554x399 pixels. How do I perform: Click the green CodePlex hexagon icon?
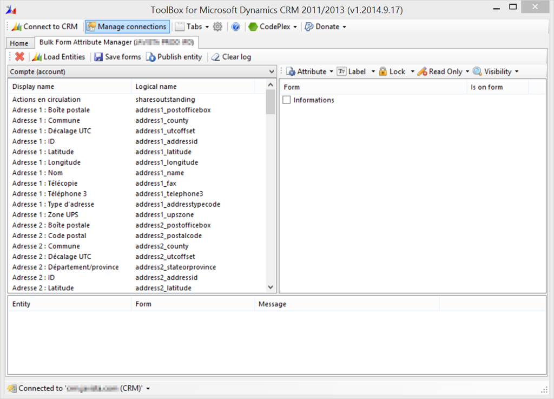(x=253, y=27)
